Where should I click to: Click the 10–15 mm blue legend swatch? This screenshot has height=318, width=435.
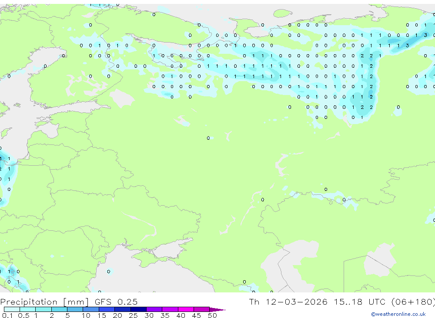tap(91, 309)
